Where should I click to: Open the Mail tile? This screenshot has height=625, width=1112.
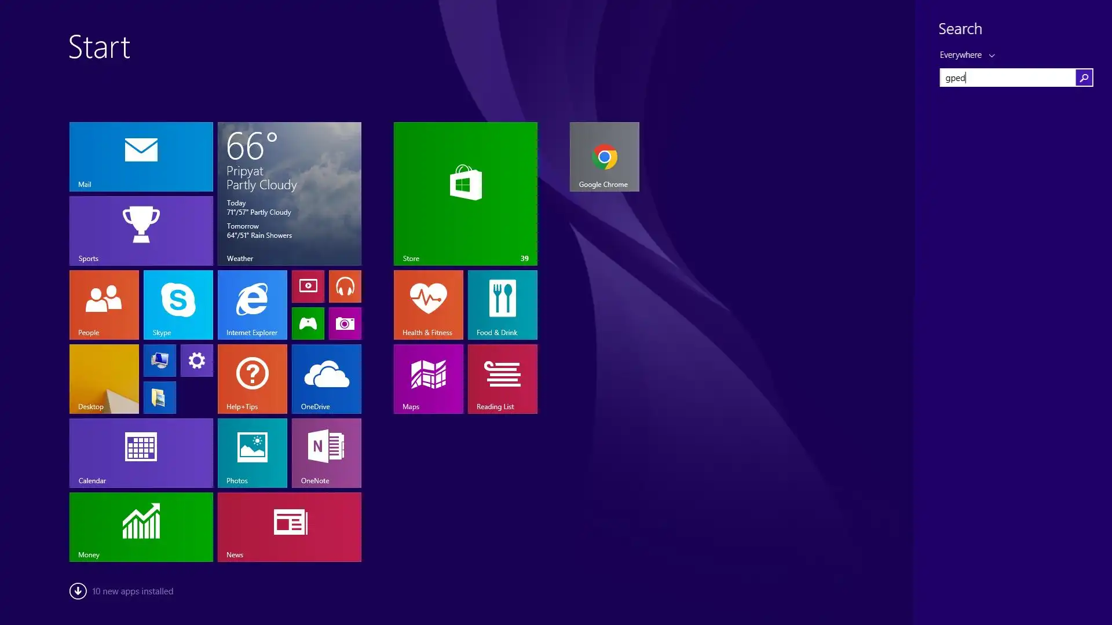click(x=141, y=156)
